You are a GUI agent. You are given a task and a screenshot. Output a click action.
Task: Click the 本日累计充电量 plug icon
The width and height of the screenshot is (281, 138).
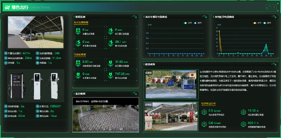click(110, 63)
